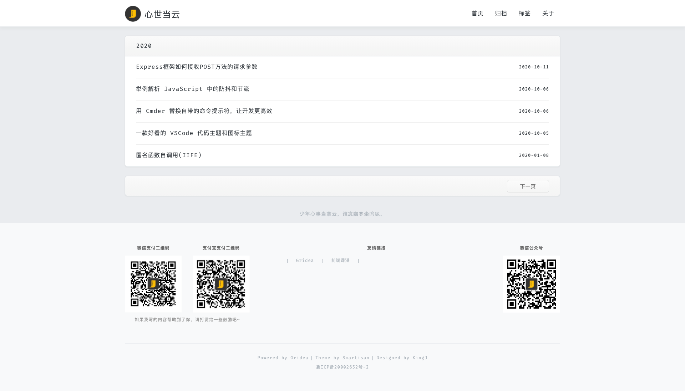Click the site logo icon in header
Image resolution: width=685 pixels, height=391 pixels.
[133, 14]
